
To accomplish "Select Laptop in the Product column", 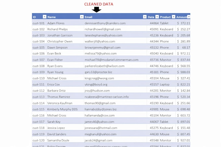I will pyautogui.click(x=164, y=84).
